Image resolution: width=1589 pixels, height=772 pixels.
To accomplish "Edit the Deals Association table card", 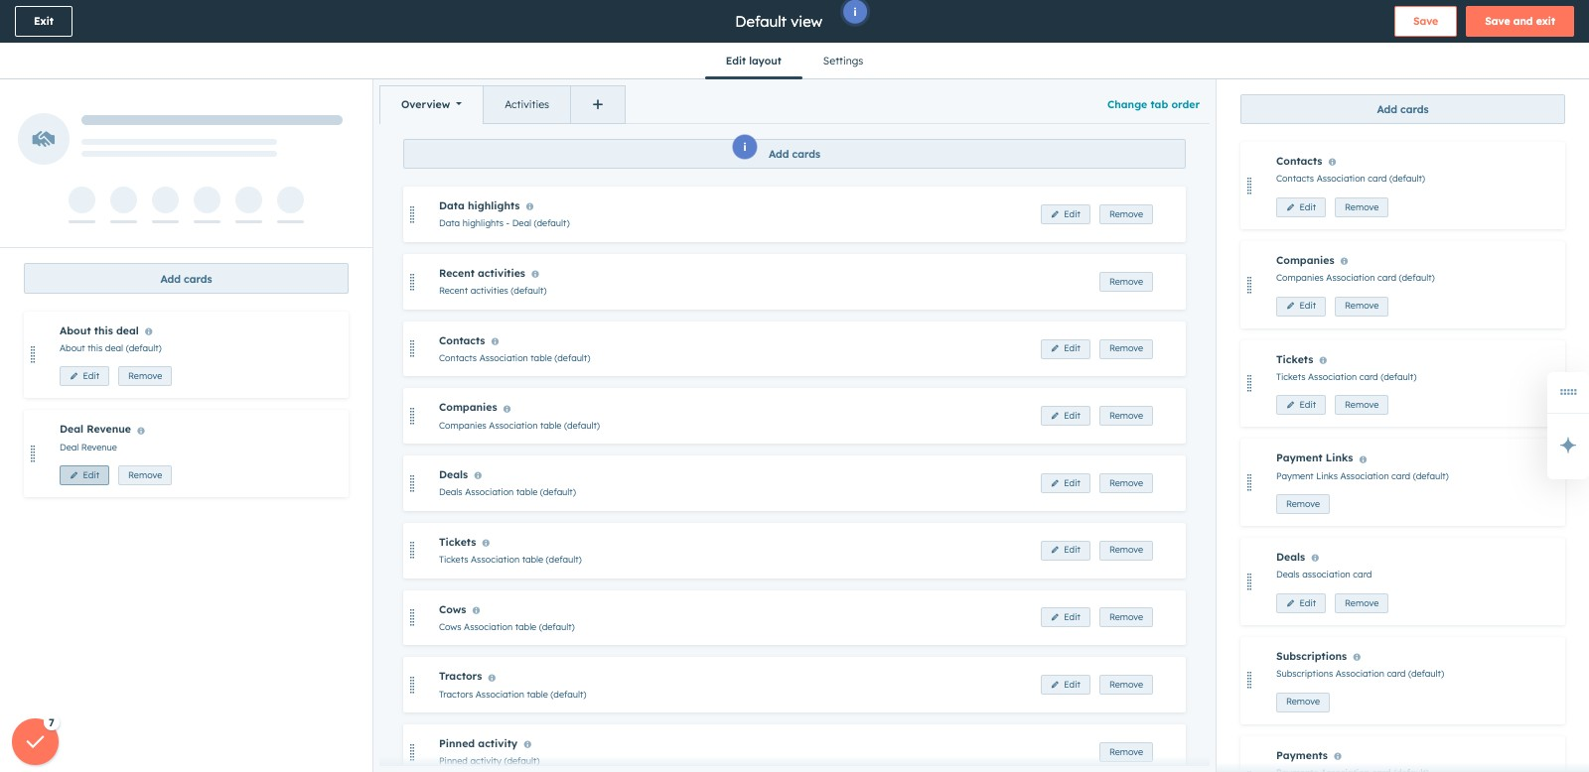I will 1066,483.
